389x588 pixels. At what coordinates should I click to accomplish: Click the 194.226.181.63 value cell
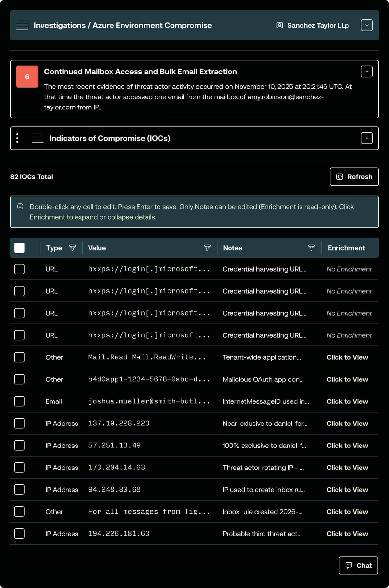tap(119, 533)
